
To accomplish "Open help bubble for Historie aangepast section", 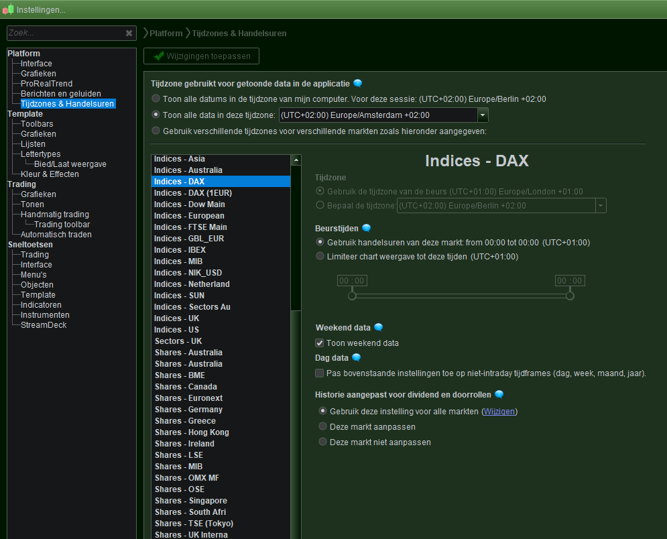I will pyautogui.click(x=499, y=395).
